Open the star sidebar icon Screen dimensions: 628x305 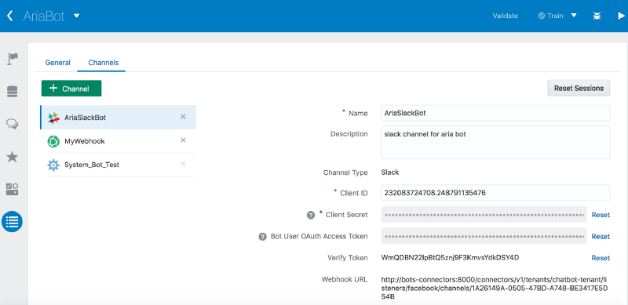(13, 157)
